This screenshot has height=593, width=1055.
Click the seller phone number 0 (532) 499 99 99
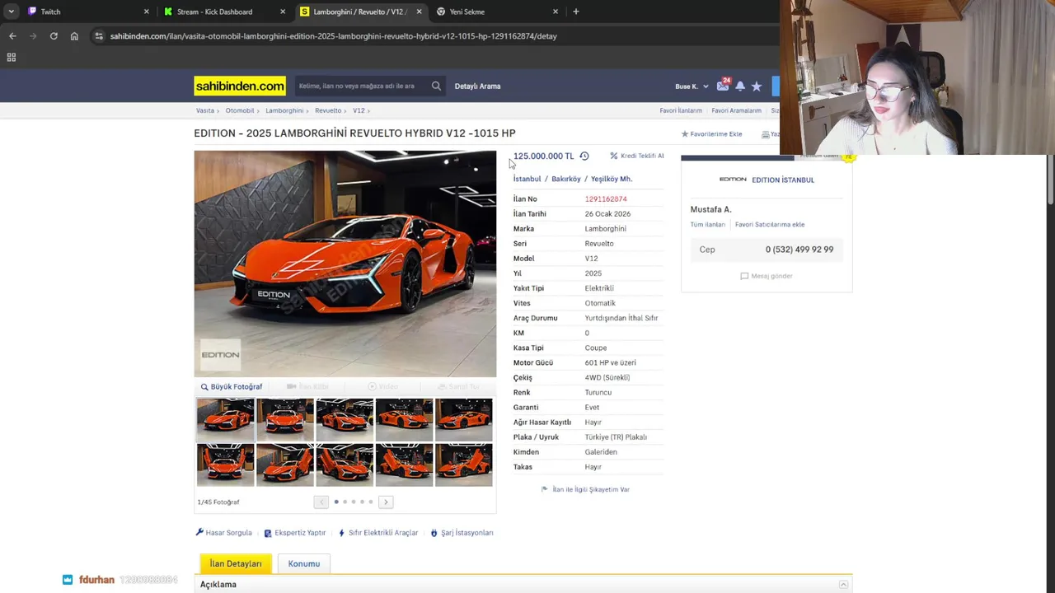(x=799, y=250)
